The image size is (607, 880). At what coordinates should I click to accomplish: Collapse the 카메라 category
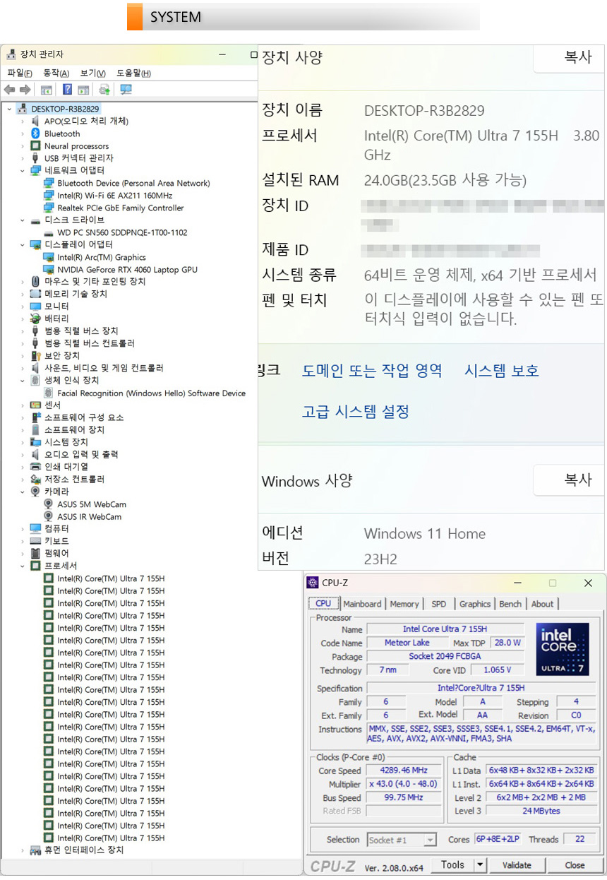click(x=23, y=492)
